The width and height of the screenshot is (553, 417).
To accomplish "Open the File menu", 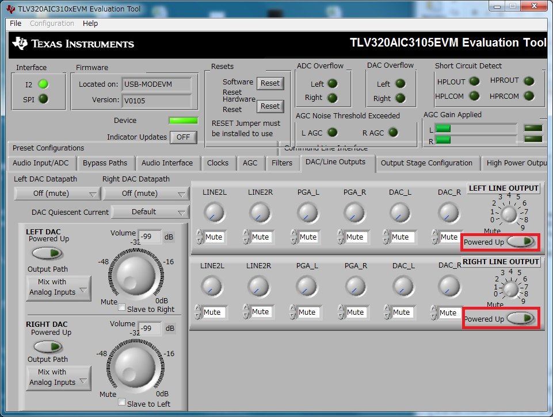I will pyautogui.click(x=16, y=23).
